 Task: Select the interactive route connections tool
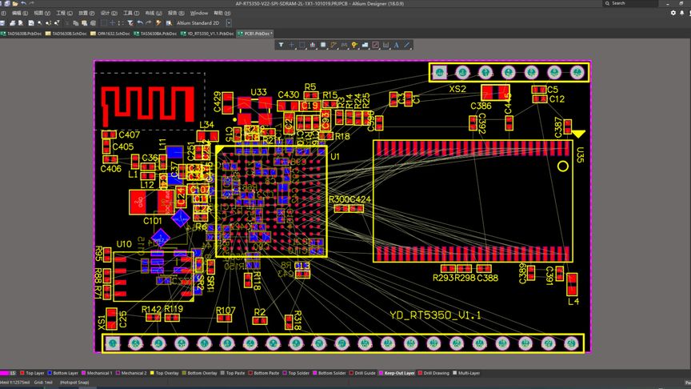(x=334, y=45)
